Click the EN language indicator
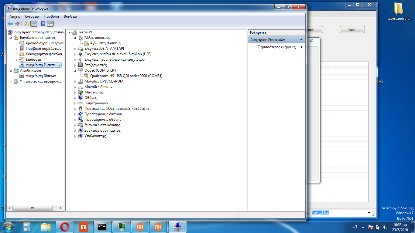The height and width of the screenshot is (233, 415). (x=355, y=226)
